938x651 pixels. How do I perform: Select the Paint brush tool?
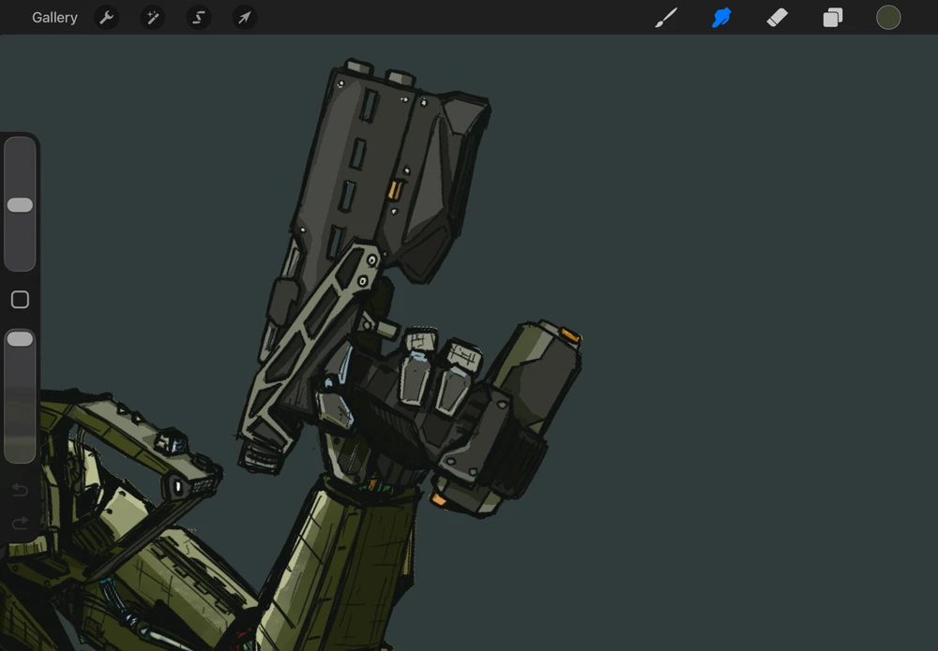click(665, 18)
